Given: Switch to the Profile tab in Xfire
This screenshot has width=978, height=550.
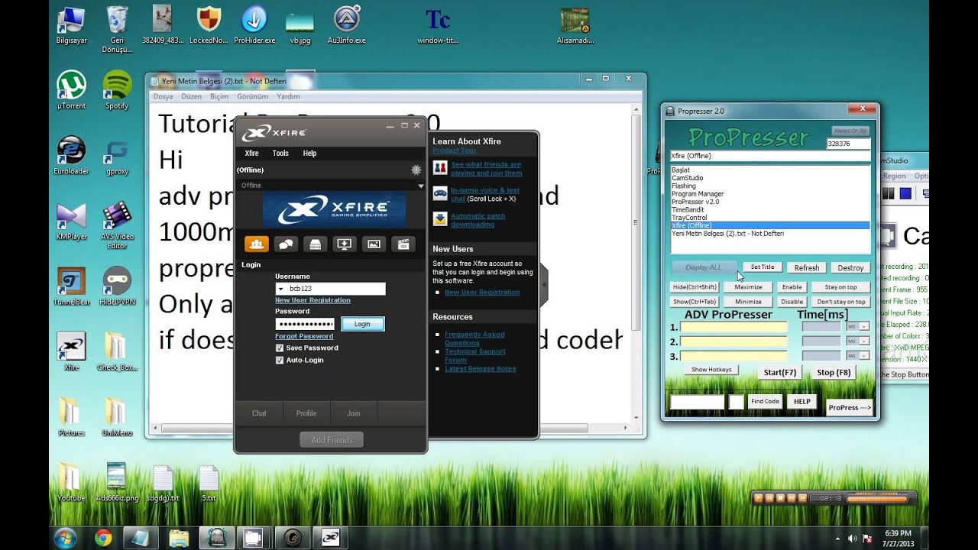Looking at the screenshot, I should 306,413.
